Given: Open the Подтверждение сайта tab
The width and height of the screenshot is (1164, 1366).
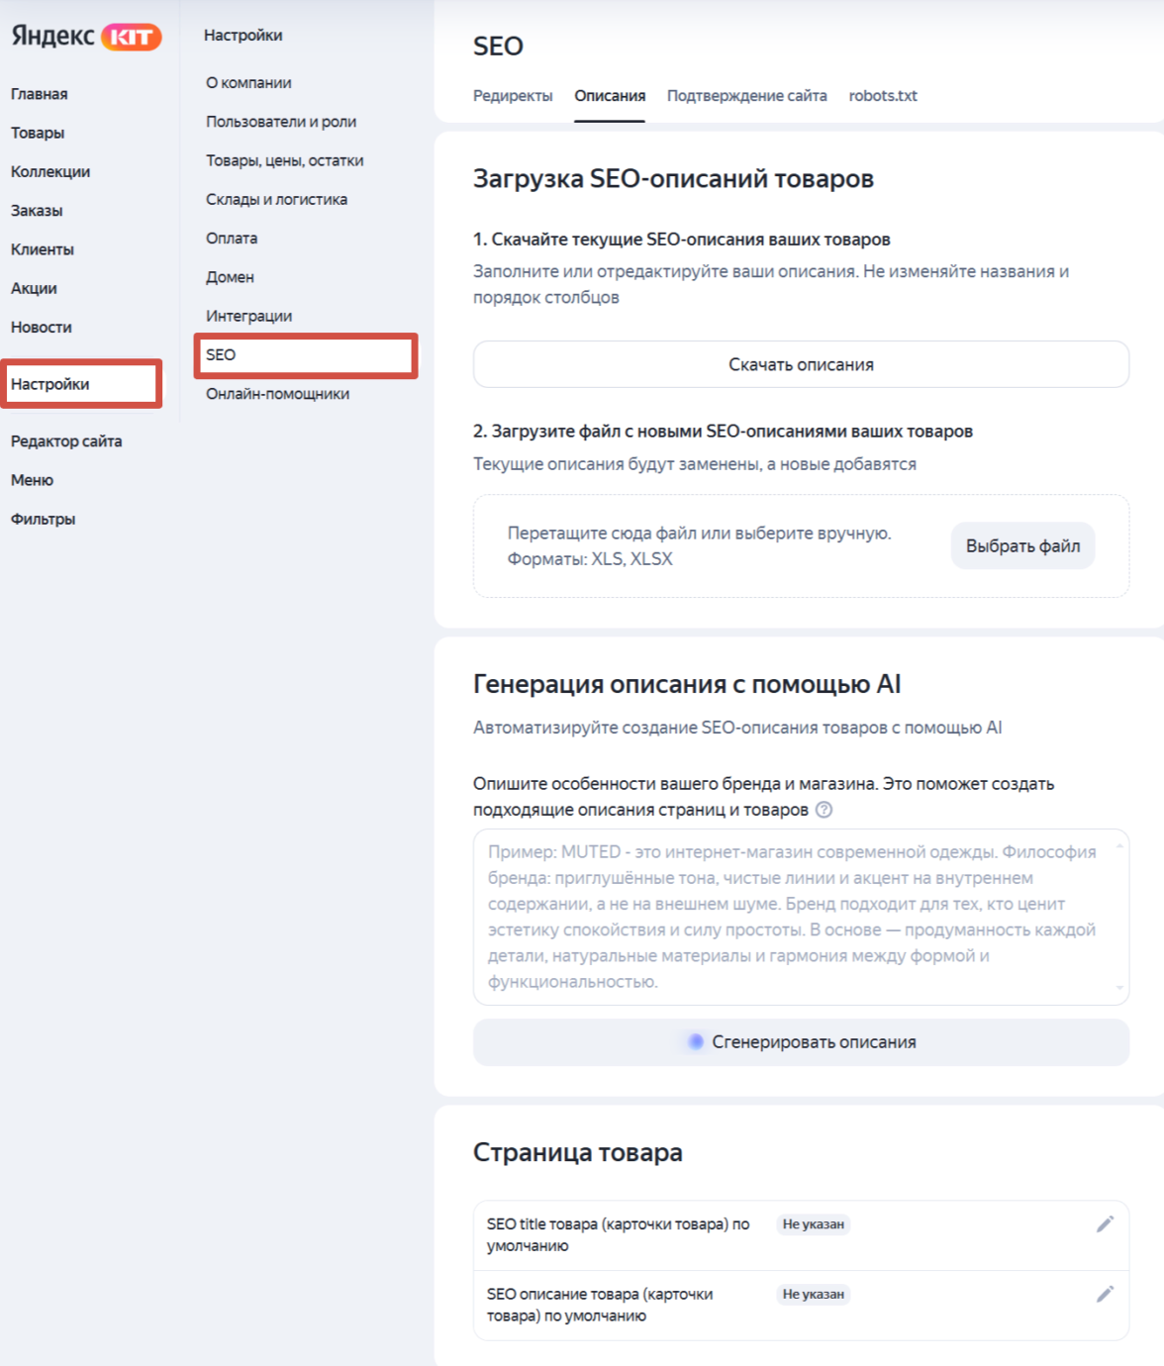Looking at the screenshot, I should (x=746, y=96).
